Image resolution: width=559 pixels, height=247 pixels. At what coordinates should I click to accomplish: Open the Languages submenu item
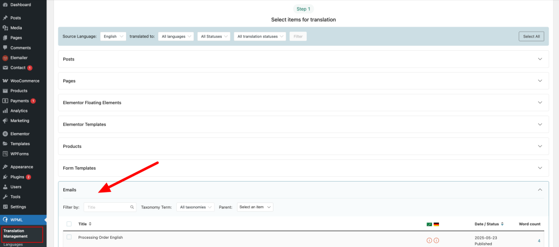point(13,244)
